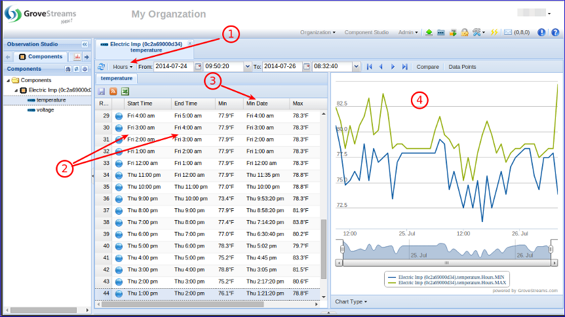Click the RSS feed icon
Image resolution: width=565 pixels, height=317 pixels.
(x=113, y=92)
